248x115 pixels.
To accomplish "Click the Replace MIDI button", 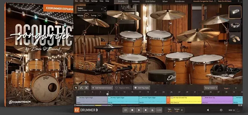I will (123, 88).
